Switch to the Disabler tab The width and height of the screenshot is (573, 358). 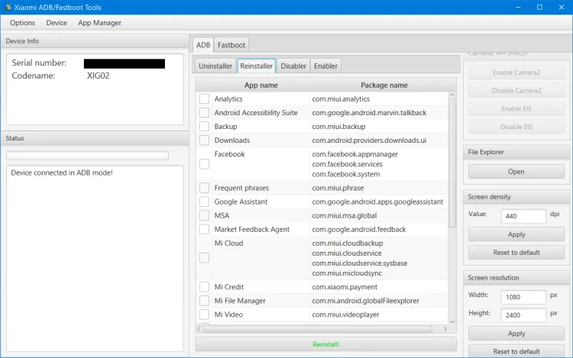[293, 66]
